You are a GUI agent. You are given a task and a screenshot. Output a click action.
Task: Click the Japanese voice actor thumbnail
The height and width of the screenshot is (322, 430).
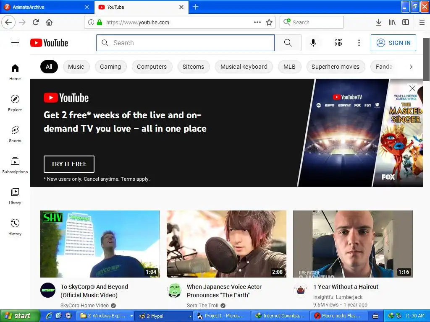226,244
